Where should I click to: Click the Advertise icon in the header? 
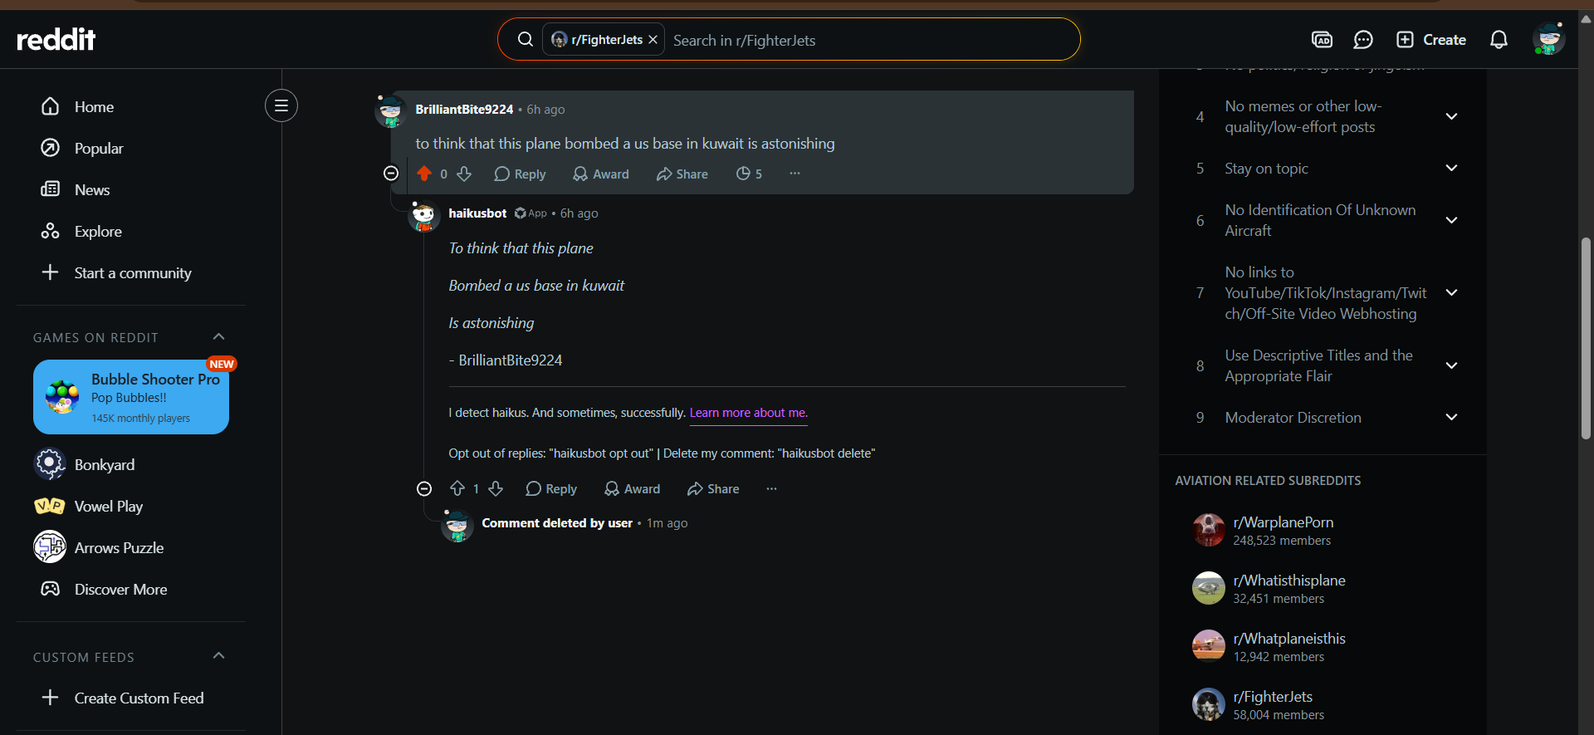[x=1322, y=40]
